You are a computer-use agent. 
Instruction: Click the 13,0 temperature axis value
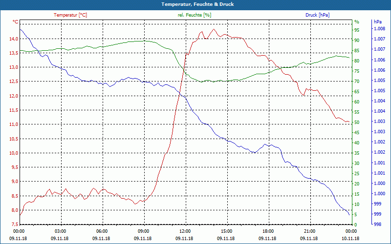coord(14,67)
